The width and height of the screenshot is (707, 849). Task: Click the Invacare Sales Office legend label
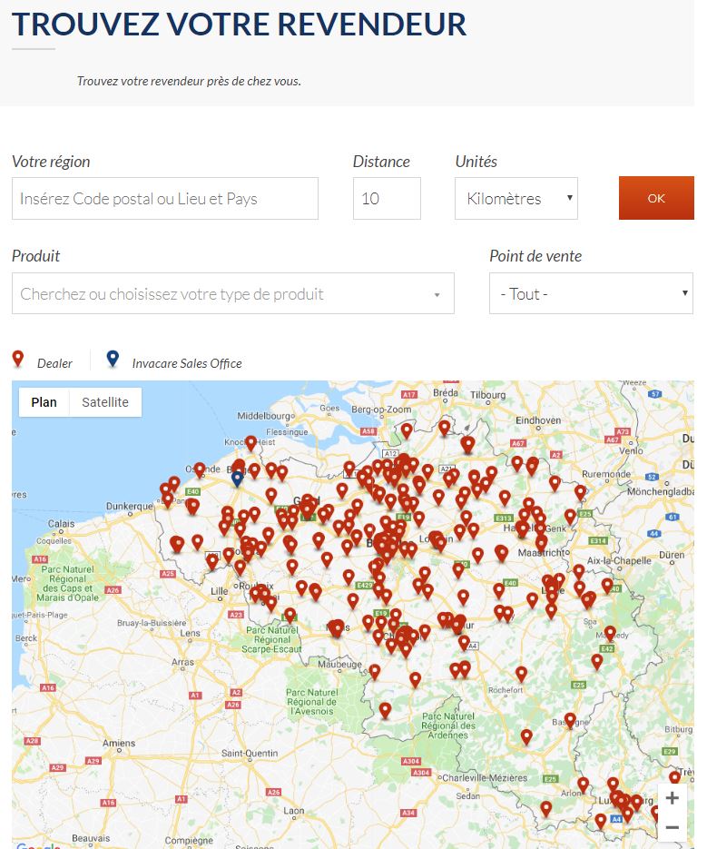[187, 363]
